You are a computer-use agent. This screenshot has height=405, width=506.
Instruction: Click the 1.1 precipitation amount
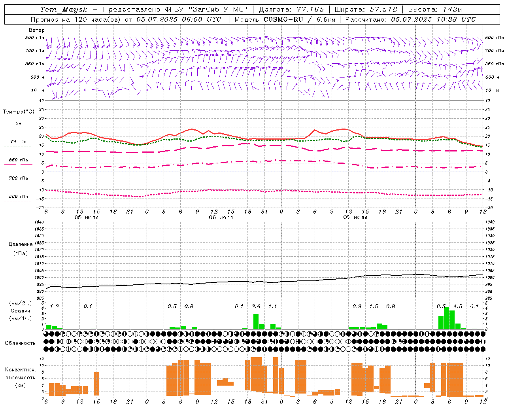[x=273, y=306]
